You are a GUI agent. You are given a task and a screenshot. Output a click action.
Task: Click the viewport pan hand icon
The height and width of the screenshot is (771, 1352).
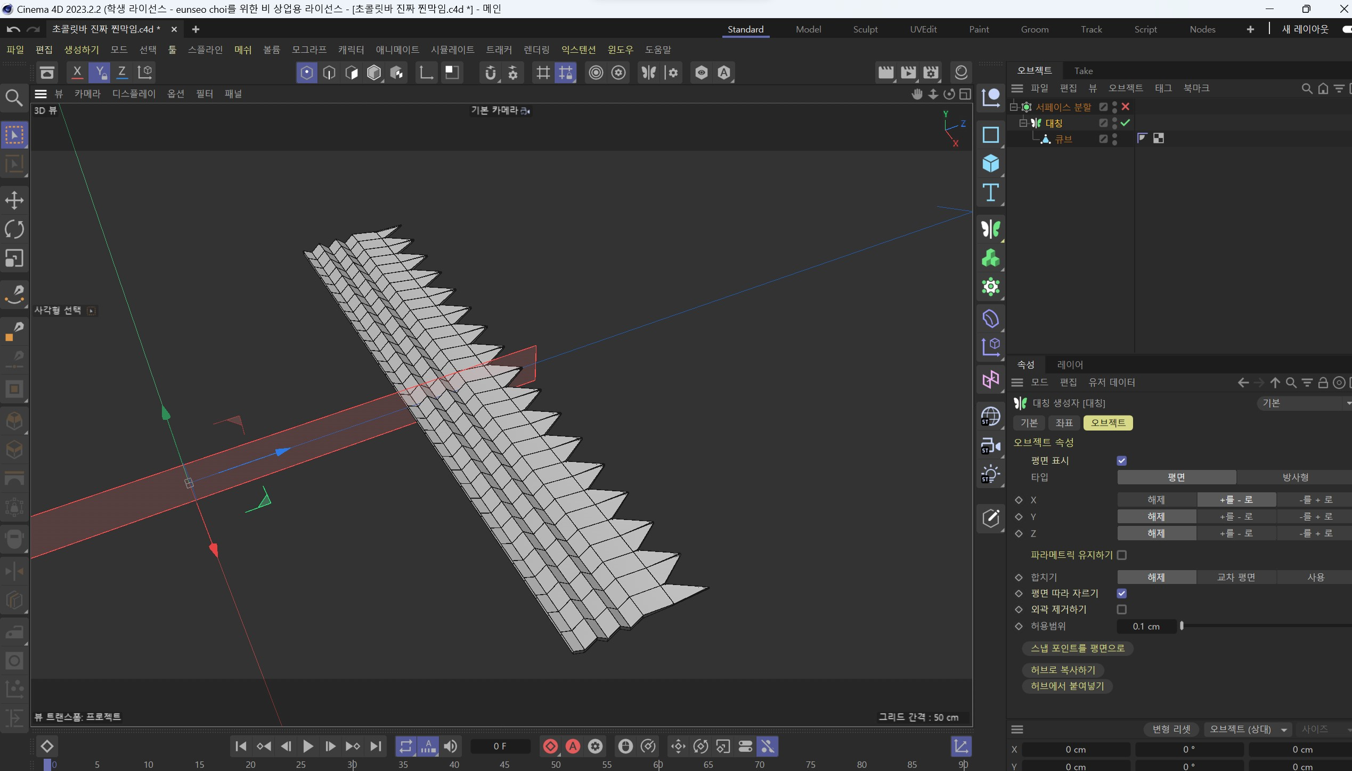(917, 94)
